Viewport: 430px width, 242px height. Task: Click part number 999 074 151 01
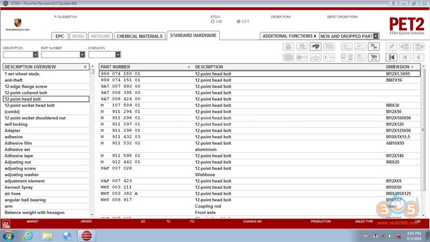point(120,80)
